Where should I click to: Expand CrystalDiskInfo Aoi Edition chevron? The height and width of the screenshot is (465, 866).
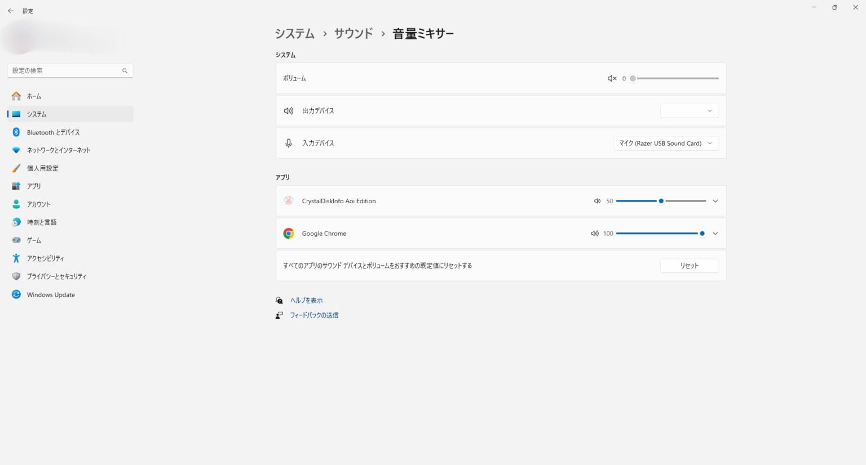(715, 201)
